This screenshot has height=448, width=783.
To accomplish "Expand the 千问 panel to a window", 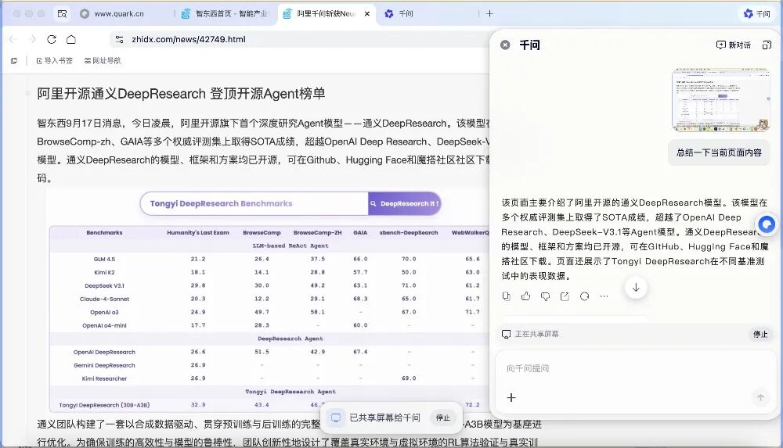I will (x=767, y=45).
